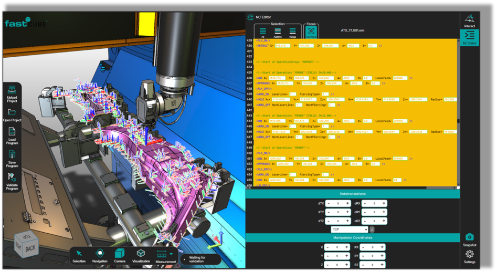The width and height of the screenshot is (497, 272).
Task: Switch to the NC Editor tab
Action: (469, 37)
